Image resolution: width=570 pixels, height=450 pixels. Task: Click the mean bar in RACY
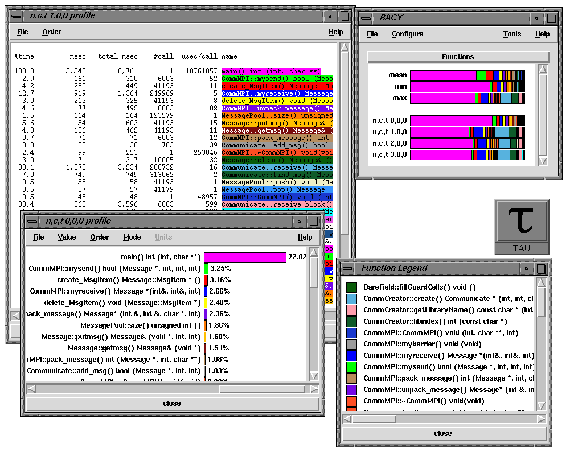click(x=468, y=75)
